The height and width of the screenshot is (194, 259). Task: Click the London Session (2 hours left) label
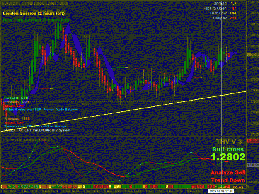[x=34, y=14]
